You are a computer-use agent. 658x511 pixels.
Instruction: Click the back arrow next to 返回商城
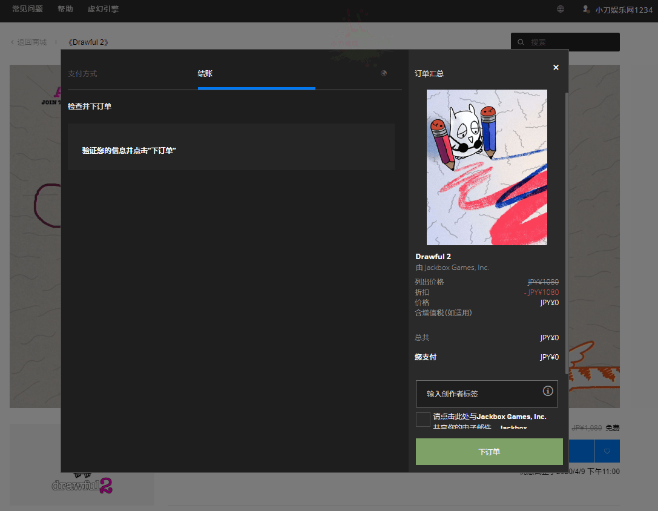13,42
